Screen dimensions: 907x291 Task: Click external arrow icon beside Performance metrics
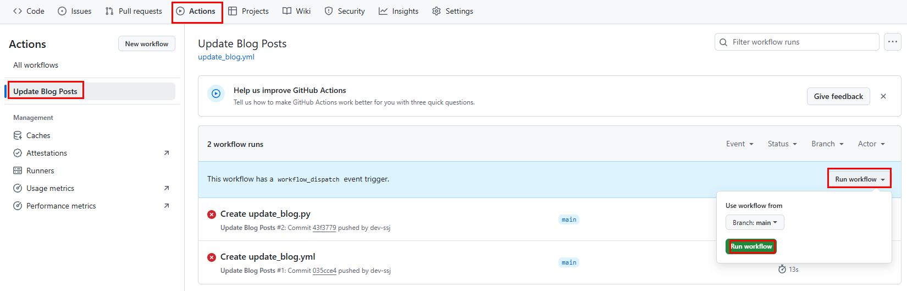click(x=167, y=206)
